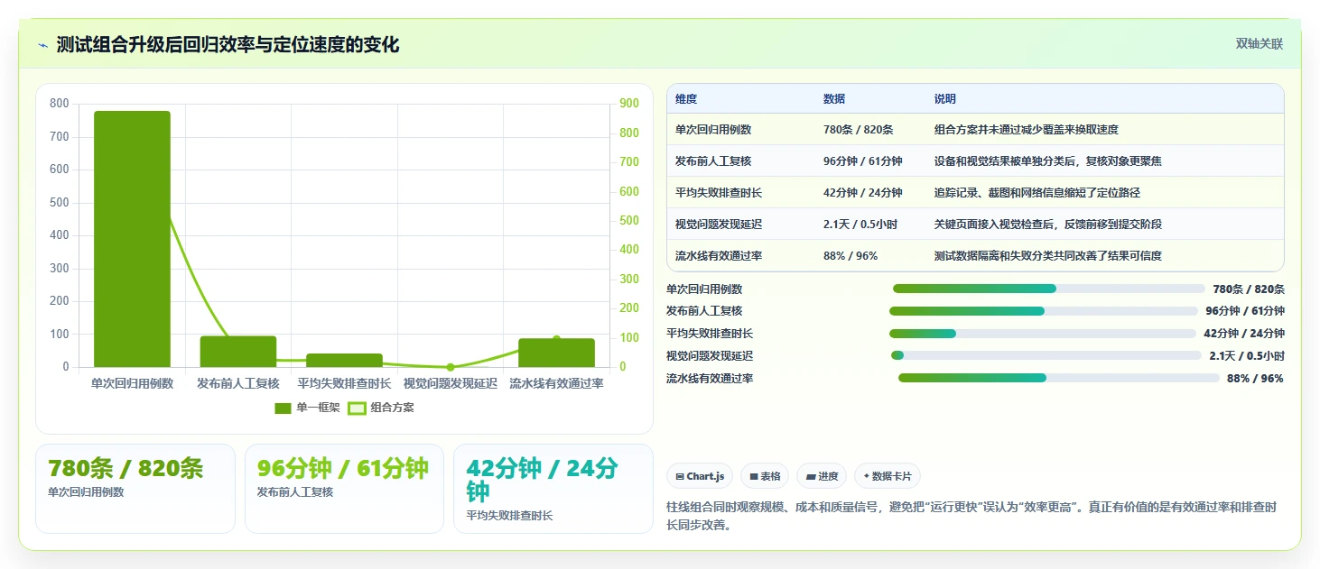Click the 发布前人工复核 progress bar
Image resolution: width=1320 pixels, height=569 pixels.
coord(1044,311)
